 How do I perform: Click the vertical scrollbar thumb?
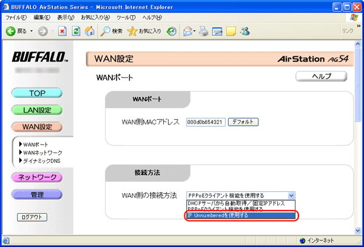pyautogui.click(x=358, y=85)
